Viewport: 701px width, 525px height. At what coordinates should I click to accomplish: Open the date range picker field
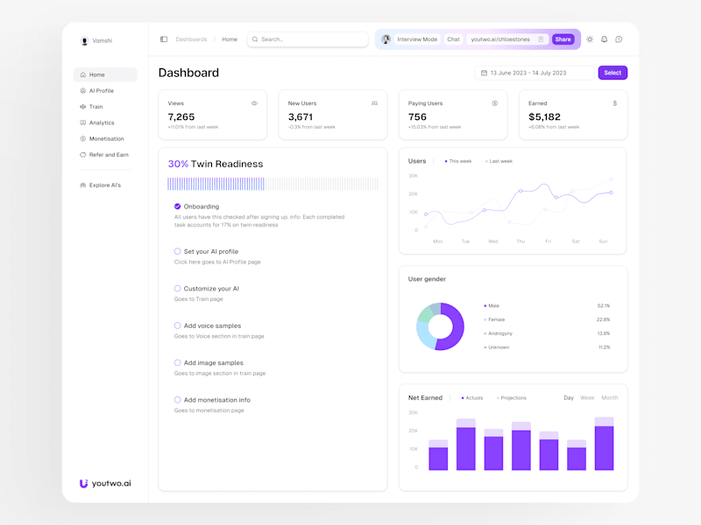click(x=535, y=73)
